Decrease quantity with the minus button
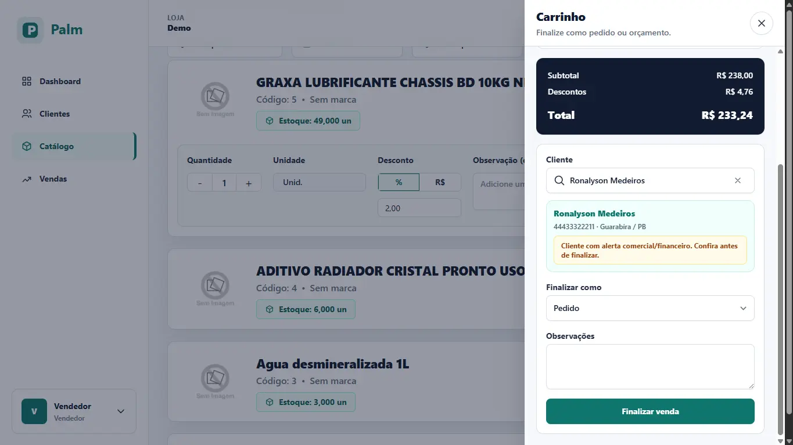Screen dimensions: 793x445 tap(200, 183)
